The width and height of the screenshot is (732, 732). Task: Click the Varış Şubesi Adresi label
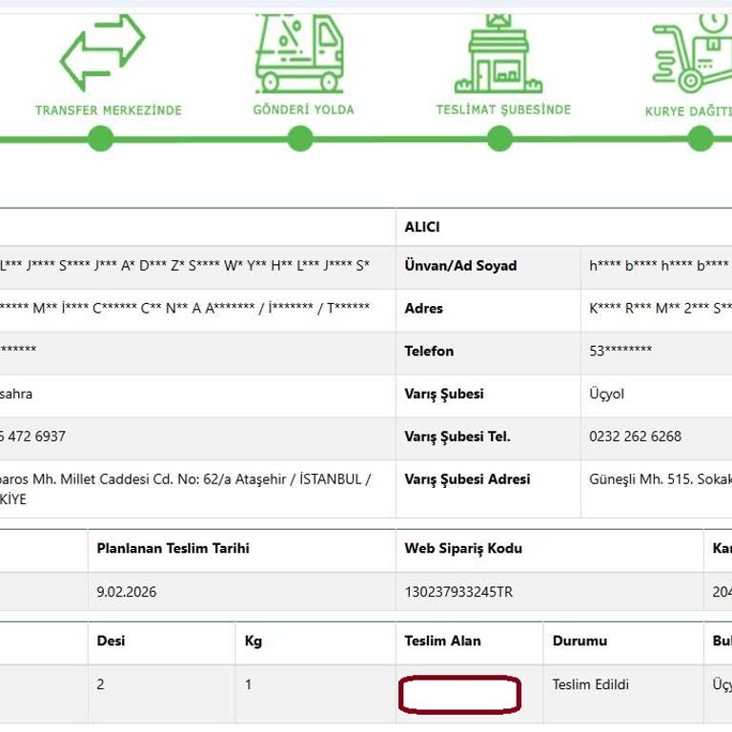point(467,479)
